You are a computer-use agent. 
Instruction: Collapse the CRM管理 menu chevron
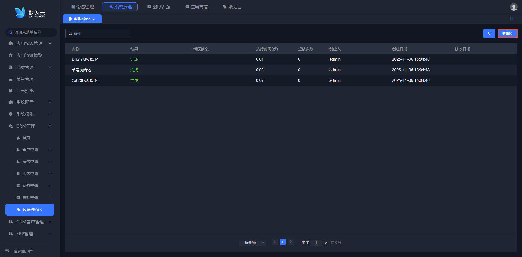[x=50, y=126]
